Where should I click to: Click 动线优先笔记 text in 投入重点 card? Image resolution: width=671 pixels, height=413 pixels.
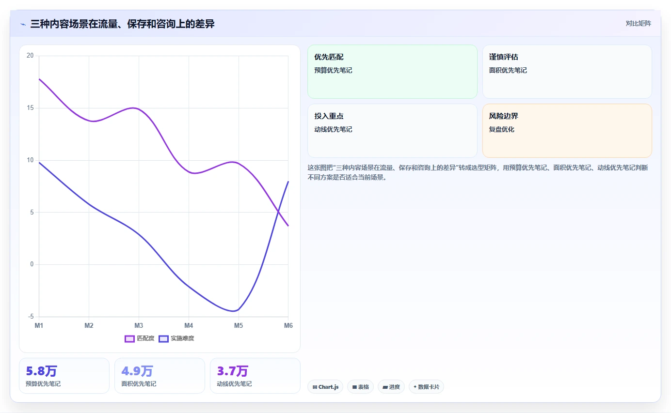(x=333, y=129)
